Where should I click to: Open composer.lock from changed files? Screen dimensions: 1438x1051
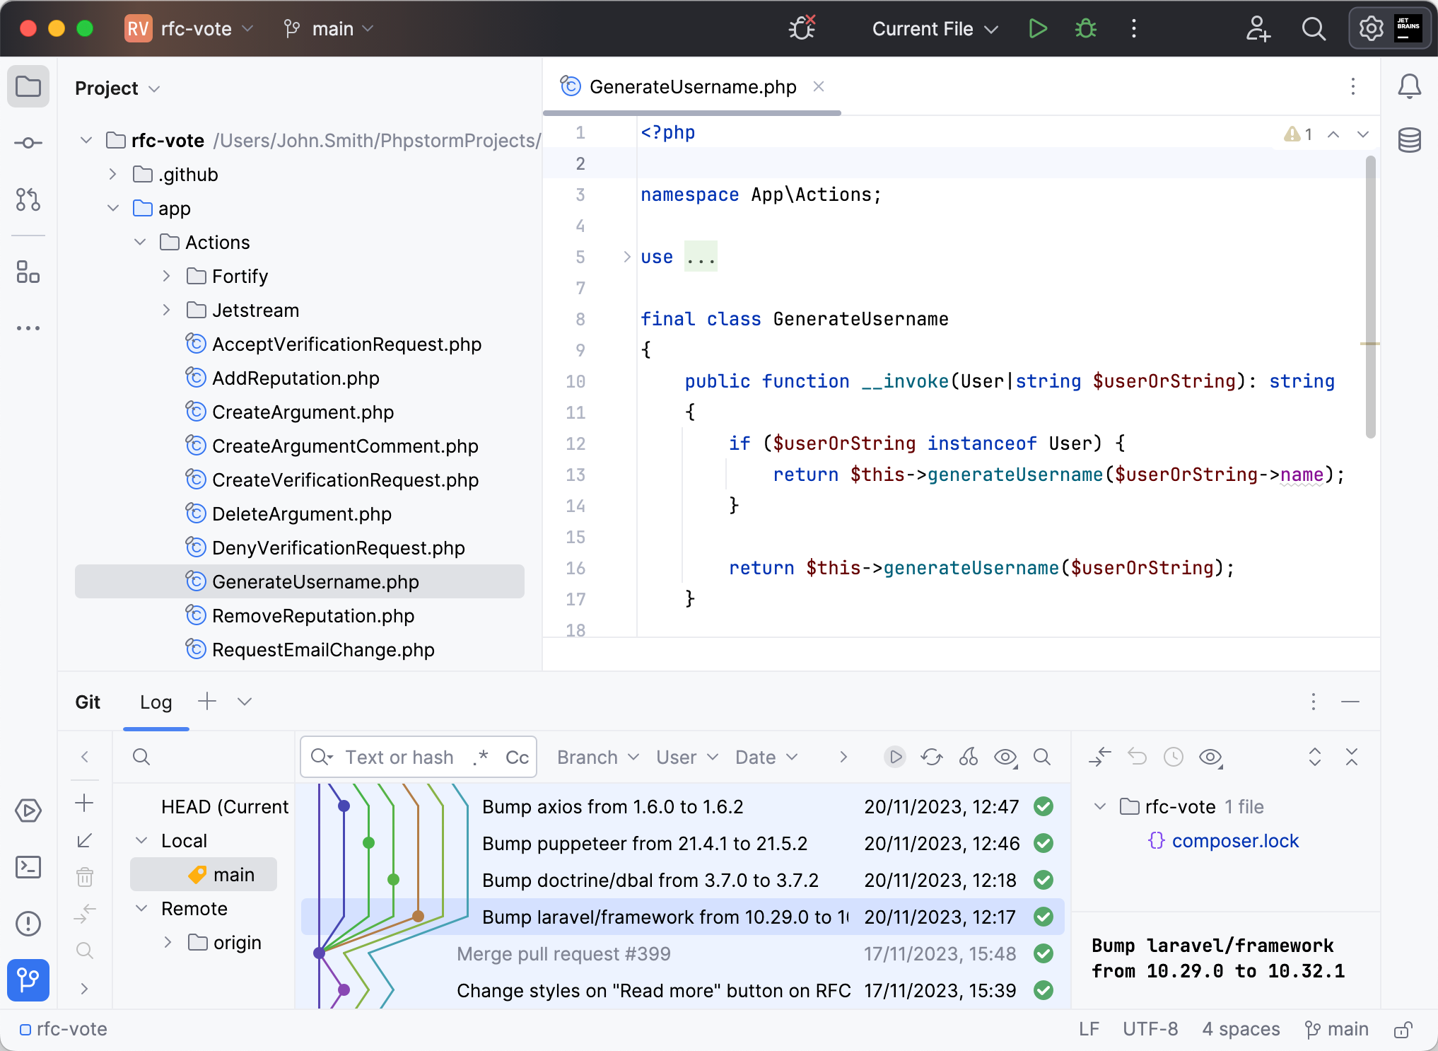(x=1234, y=841)
